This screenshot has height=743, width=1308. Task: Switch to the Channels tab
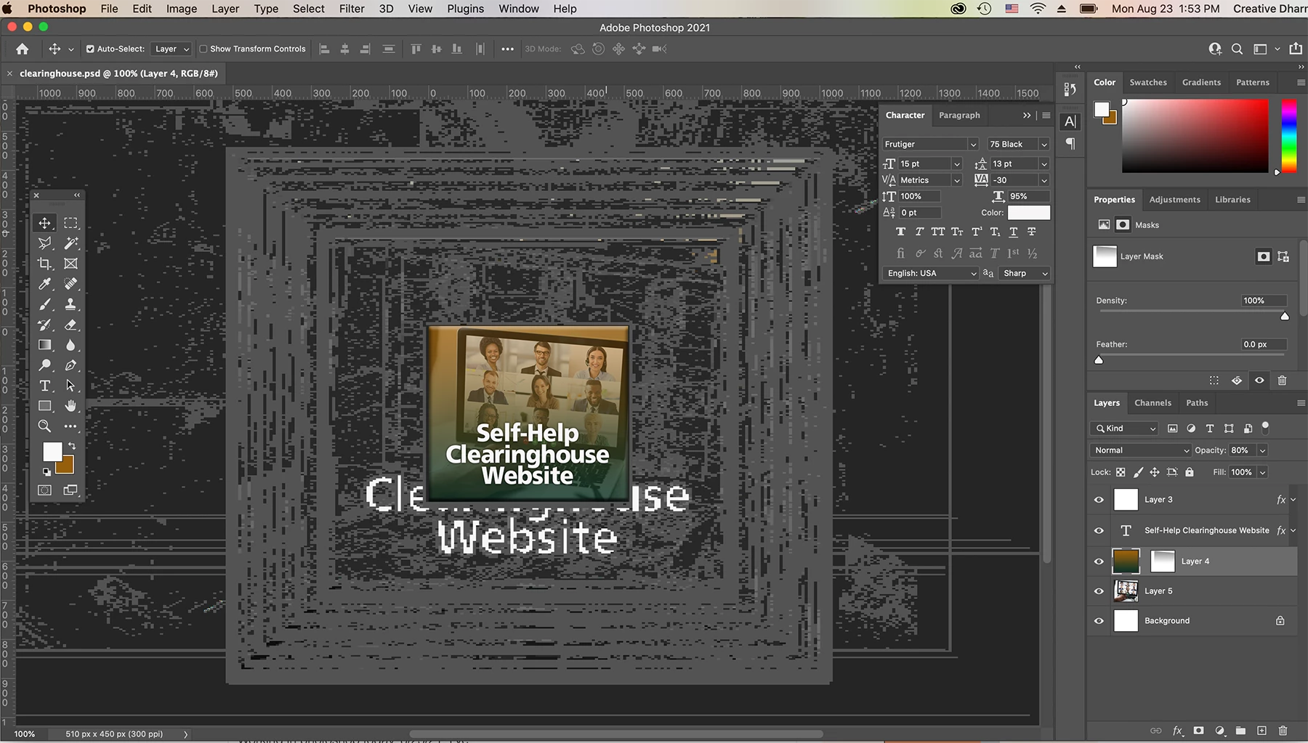click(x=1152, y=403)
